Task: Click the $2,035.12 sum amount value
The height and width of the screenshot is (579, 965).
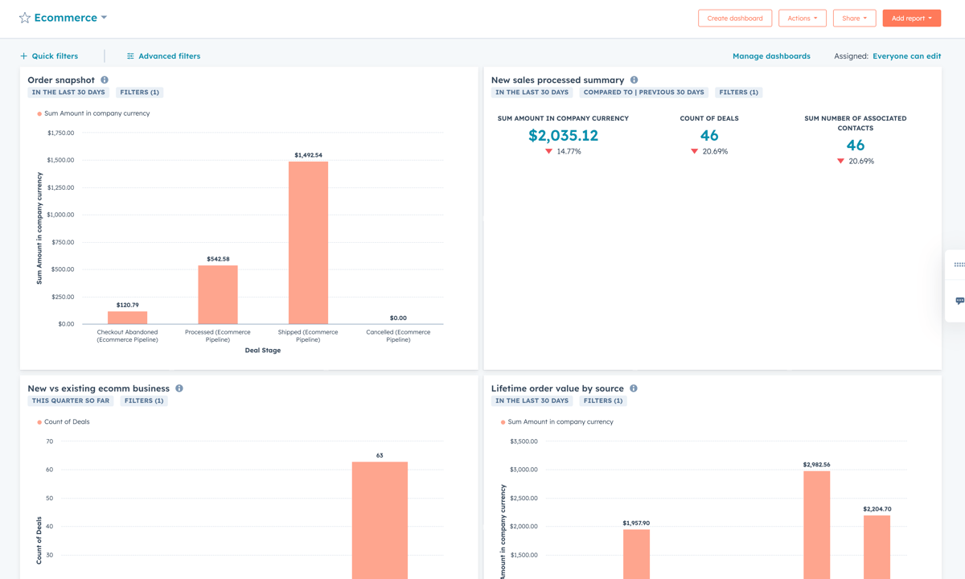Action: tap(563, 136)
